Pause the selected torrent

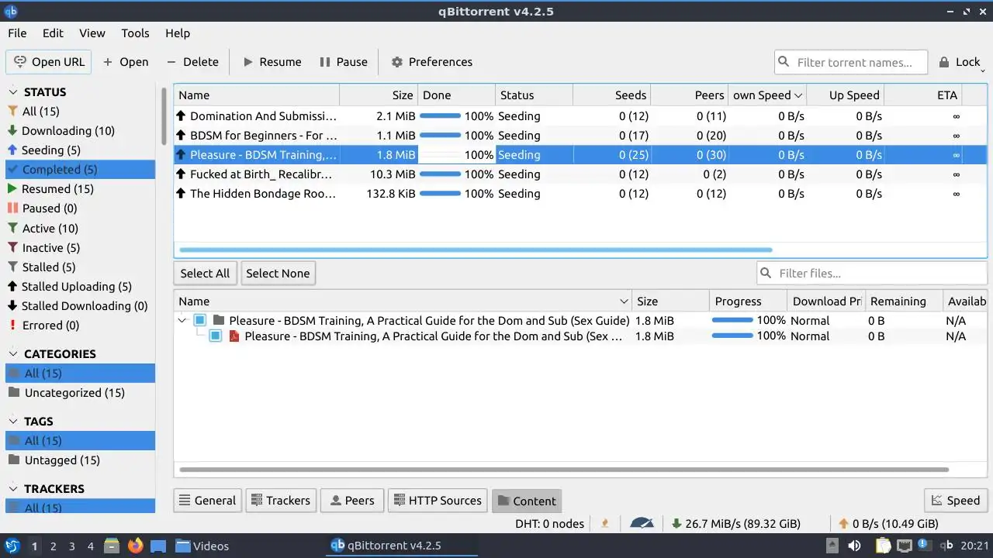click(x=343, y=62)
